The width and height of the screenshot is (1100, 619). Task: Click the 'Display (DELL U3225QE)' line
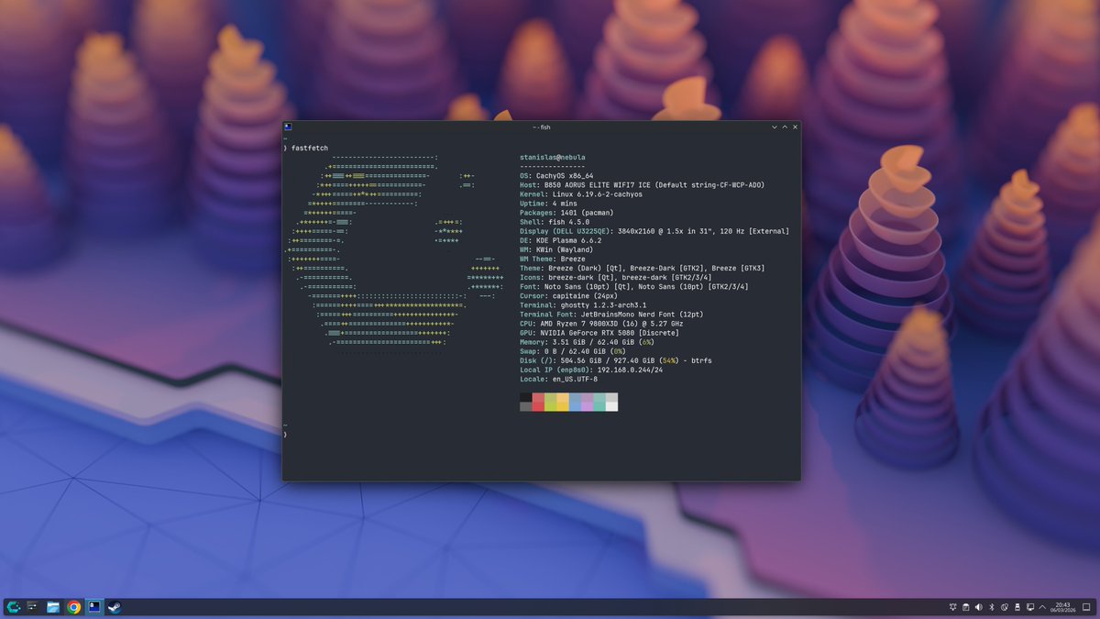pyautogui.click(x=654, y=231)
